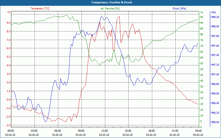Click the '-3,0' temperature axis tick
The image size is (221, 138).
pyautogui.click(x=8, y=125)
